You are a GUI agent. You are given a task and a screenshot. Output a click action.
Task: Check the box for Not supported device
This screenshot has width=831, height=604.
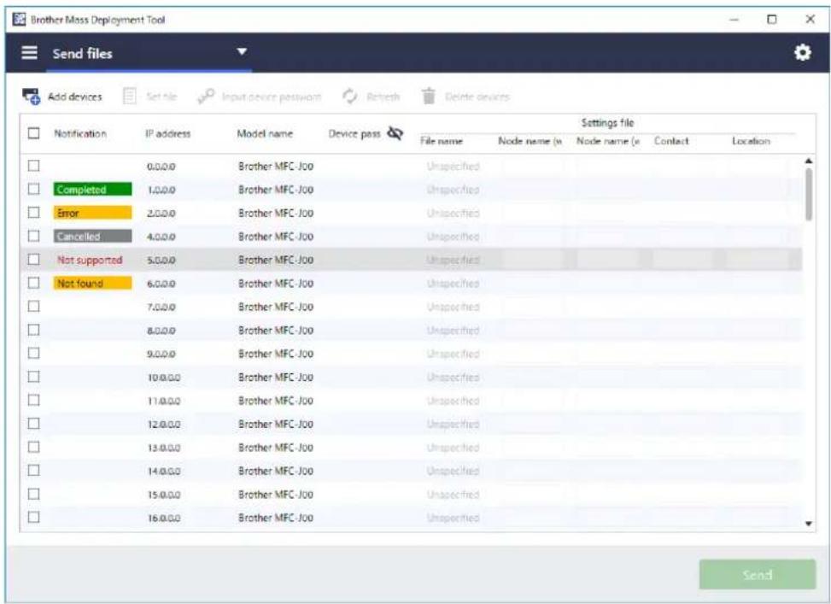point(33,260)
